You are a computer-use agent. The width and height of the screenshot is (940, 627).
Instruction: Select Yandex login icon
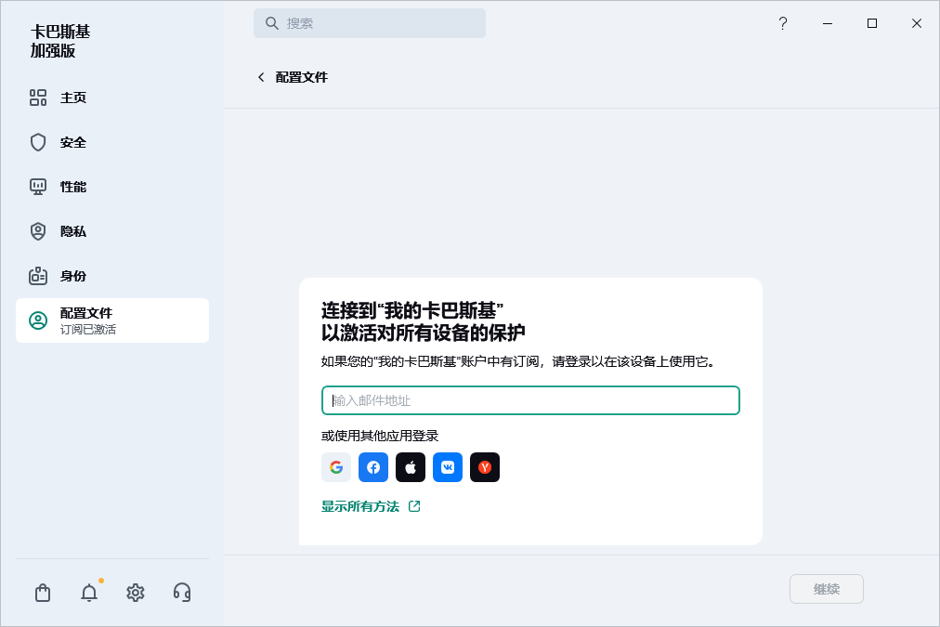[x=485, y=467]
